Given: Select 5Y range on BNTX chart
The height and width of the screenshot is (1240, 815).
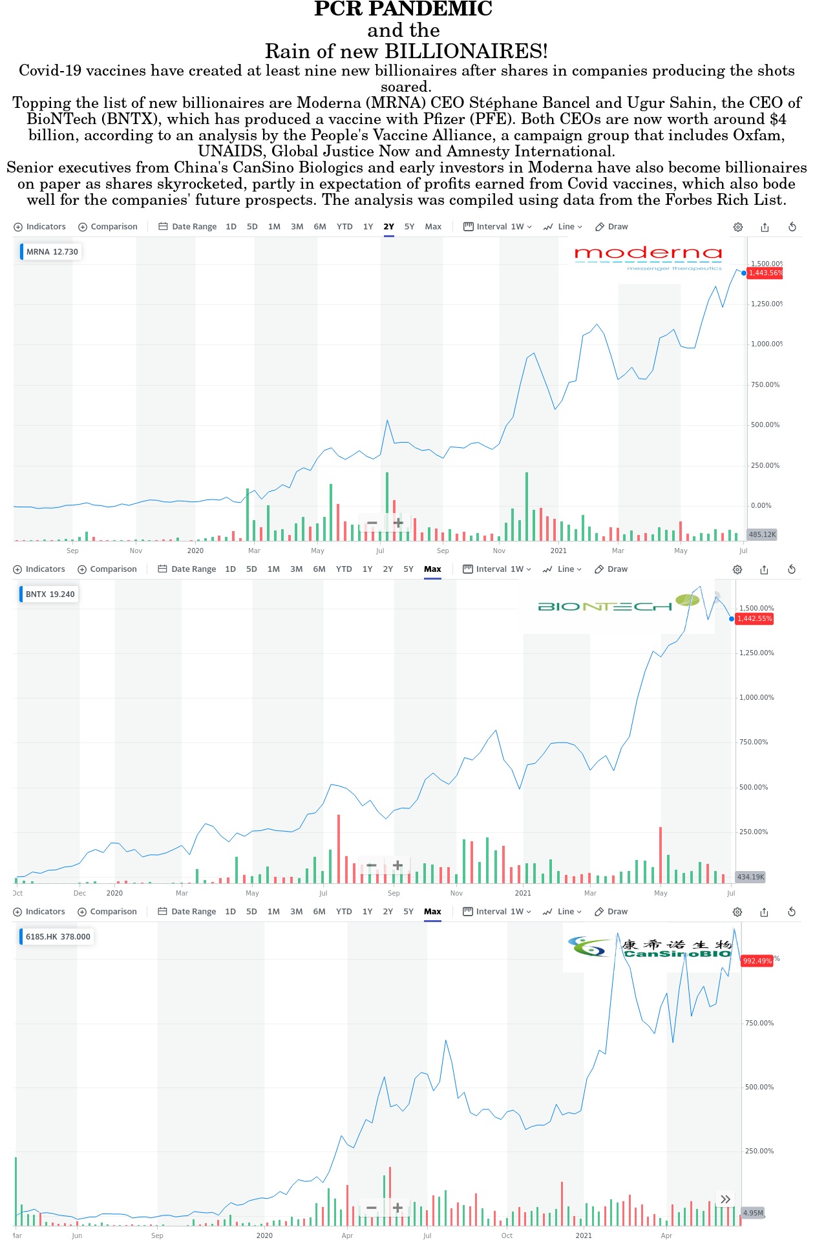Looking at the screenshot, I should (408, 569).
